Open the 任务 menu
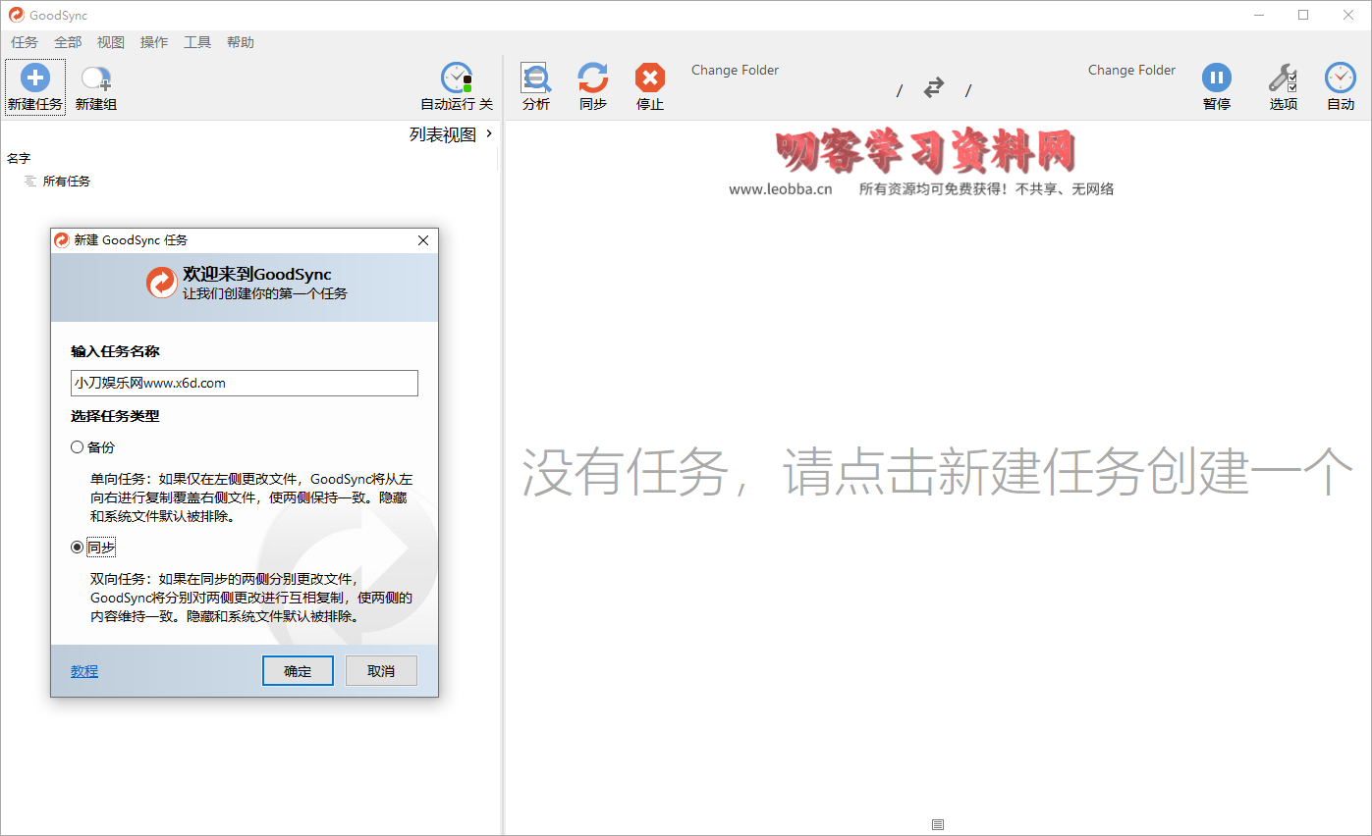This screenshot has width=1372, height=836. pos(24,42)
